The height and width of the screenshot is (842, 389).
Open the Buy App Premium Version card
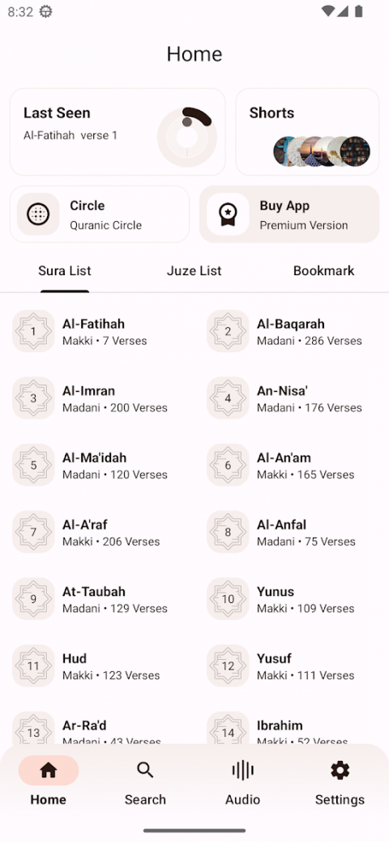(289, 215)
